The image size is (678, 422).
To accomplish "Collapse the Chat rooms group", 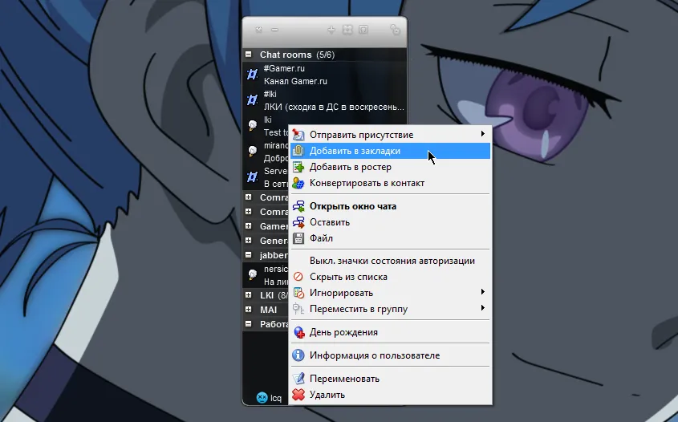I will 248,55.
